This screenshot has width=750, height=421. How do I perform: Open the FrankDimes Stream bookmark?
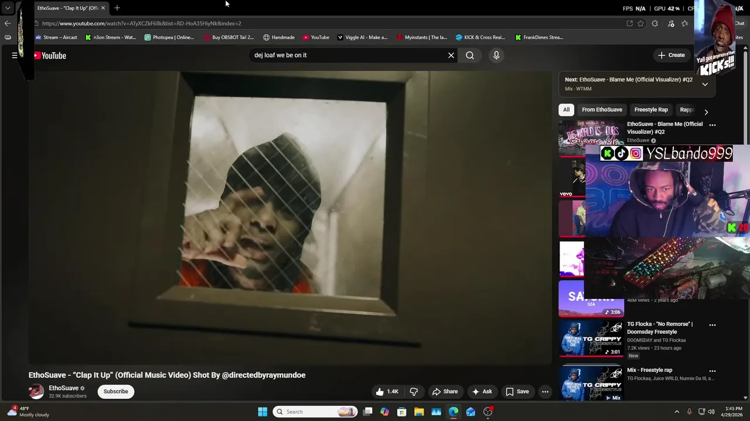pyautogui.click(x=539, y=37)
